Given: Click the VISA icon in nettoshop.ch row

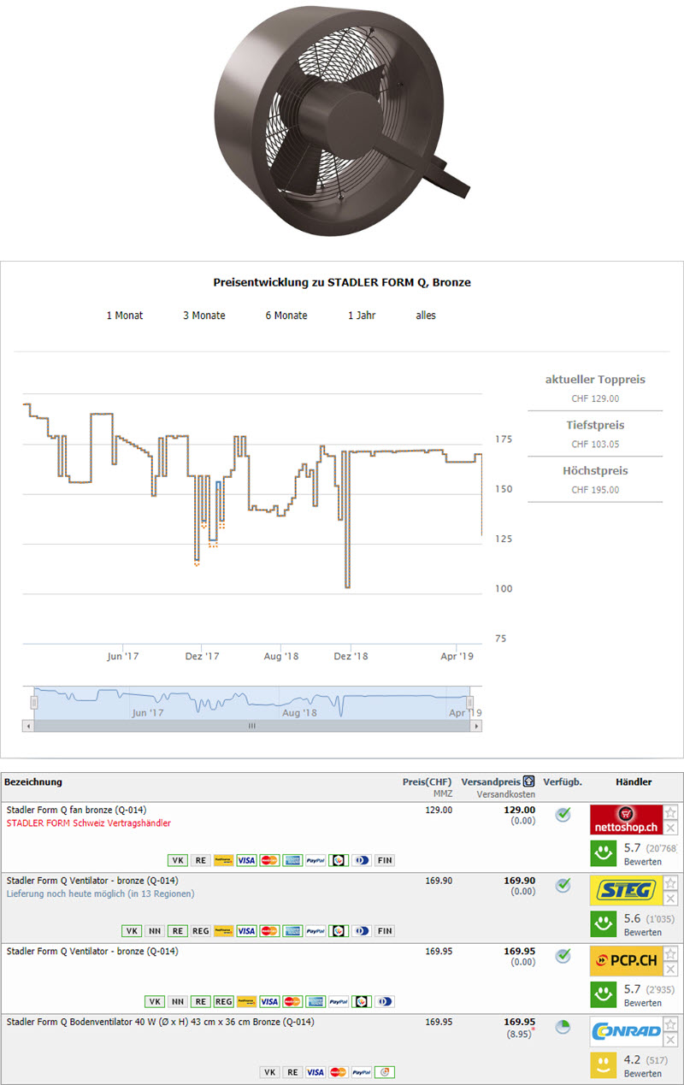Looking at the screenshot, I should pos(247,860).
